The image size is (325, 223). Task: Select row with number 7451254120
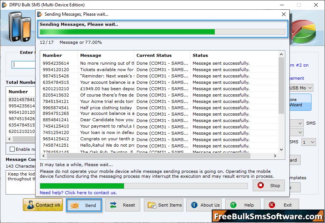pos(159,133)
